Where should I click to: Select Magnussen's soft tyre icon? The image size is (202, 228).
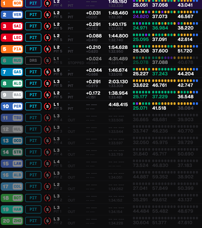coord(47,95)
